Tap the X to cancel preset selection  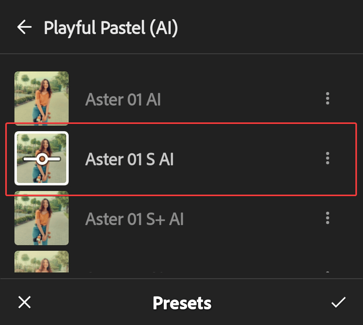point(24,303)
